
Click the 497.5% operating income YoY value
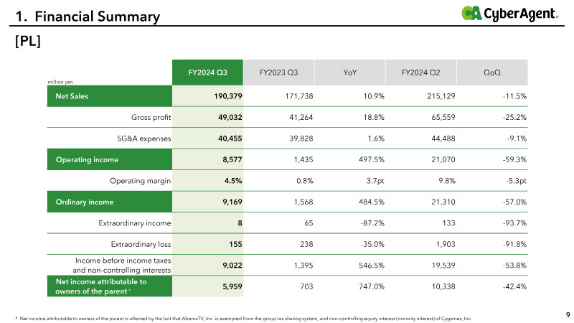(x=371, y=159)
